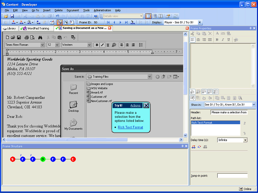Toggle Italic in Frame Properties
This screenshot has width=258, height=193.
tap(223, 40)
